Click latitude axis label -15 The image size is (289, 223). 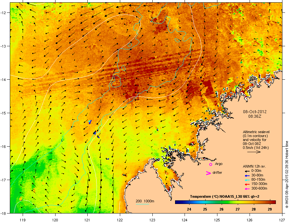tap(3, 113)
